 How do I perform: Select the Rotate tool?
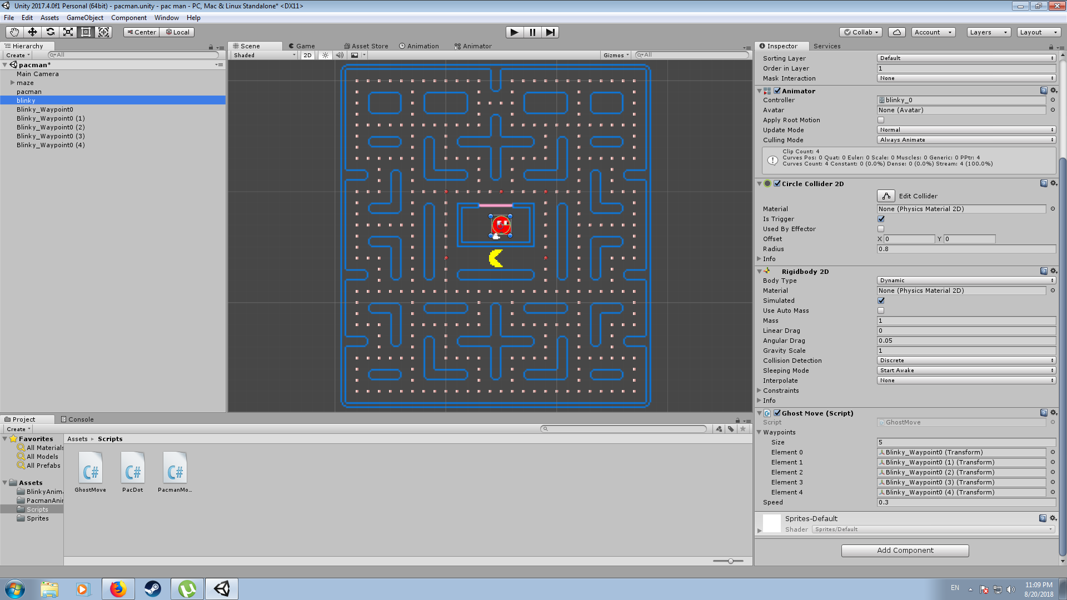point(50,32)
